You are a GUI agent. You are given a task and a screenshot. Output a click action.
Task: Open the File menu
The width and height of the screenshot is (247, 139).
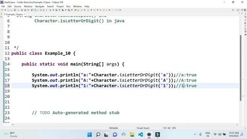click(x=3, y=6)
